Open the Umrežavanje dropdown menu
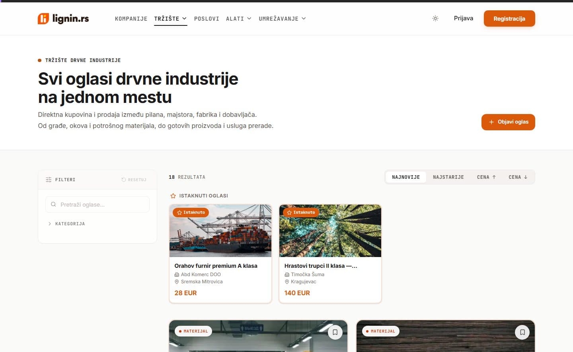The width and height of the screenshot is (573, 352). 282,19
